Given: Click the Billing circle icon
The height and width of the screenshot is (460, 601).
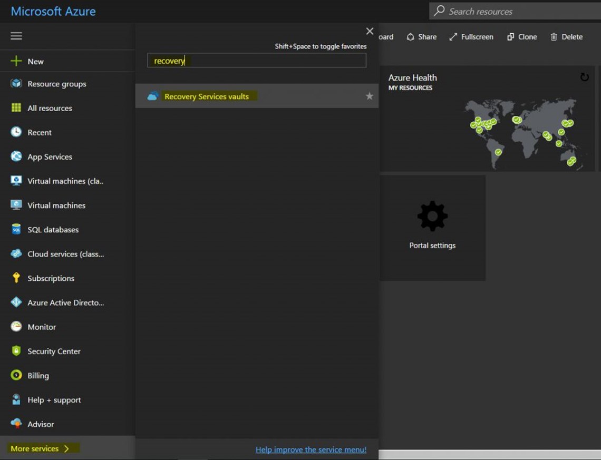Looking at the screenshot, I should [16, 375].
